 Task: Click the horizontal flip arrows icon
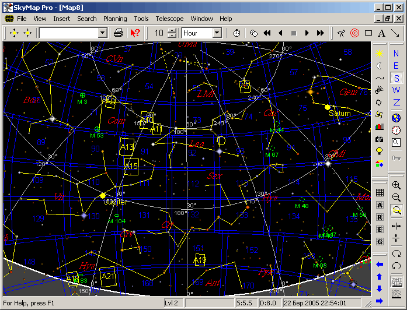396,227
